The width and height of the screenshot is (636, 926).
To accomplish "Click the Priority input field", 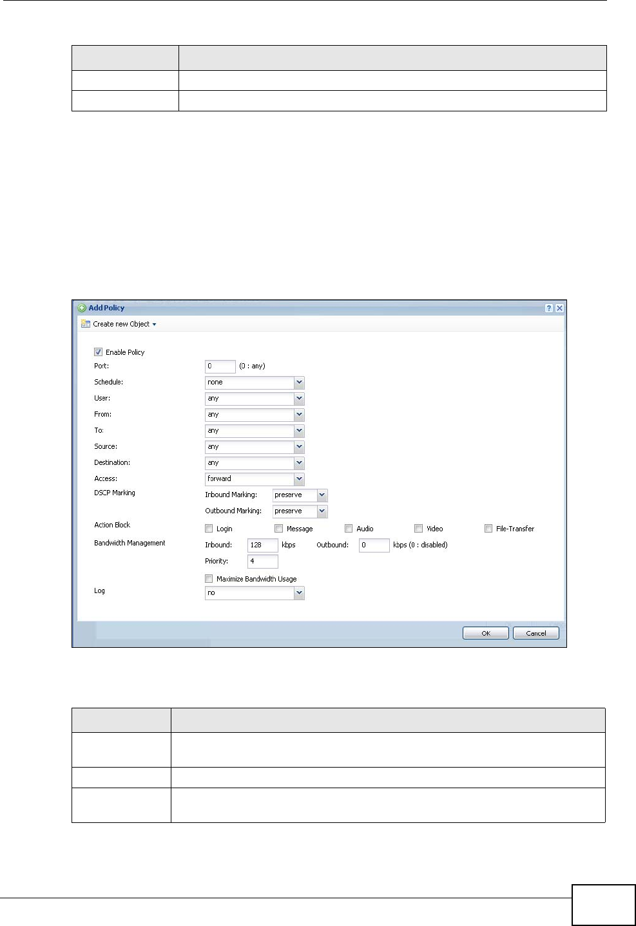I will (263, 562).
